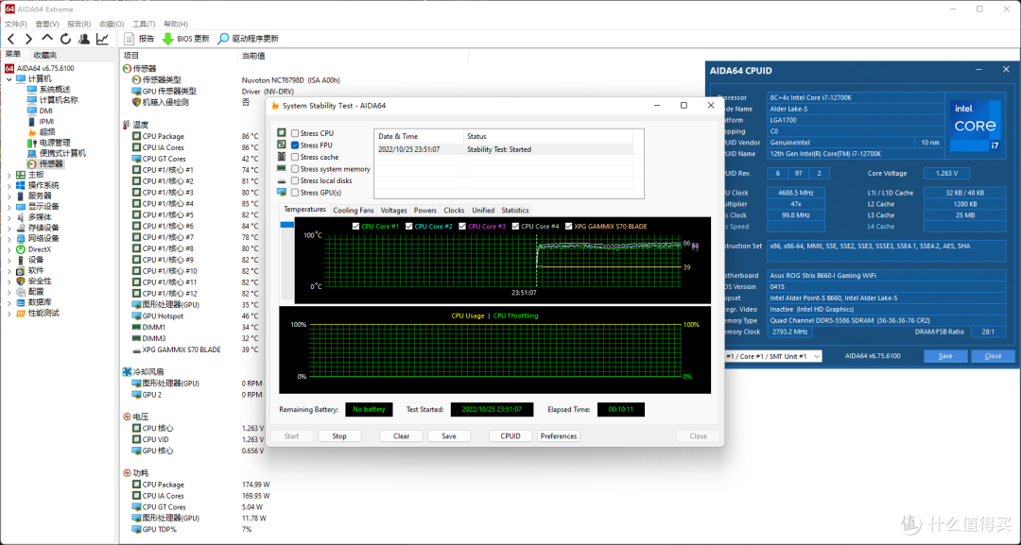Open the 工具(T) menu

tap(144, 24)
